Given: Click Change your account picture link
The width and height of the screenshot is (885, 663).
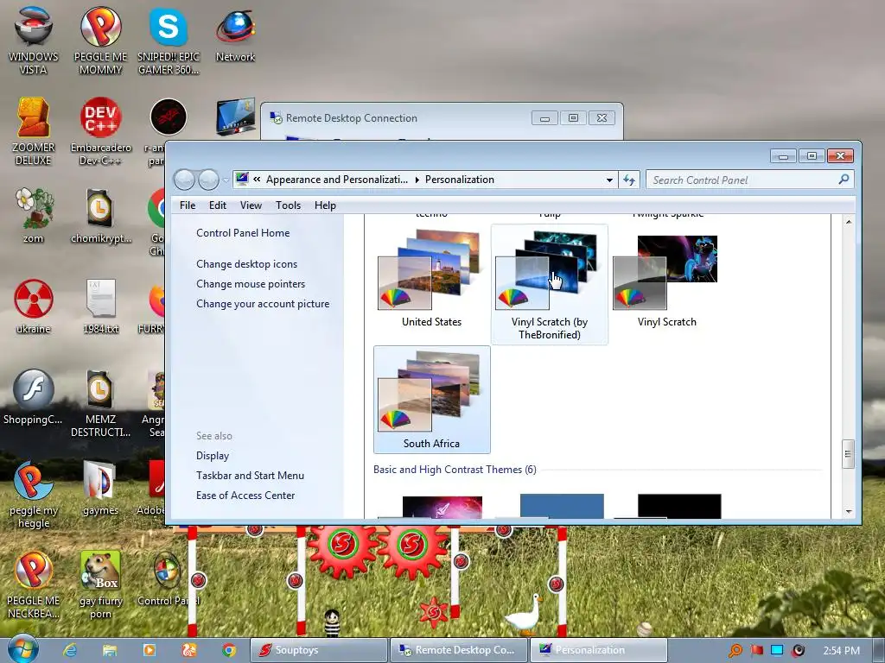Looking at the screenshot, I should (263, 303).
